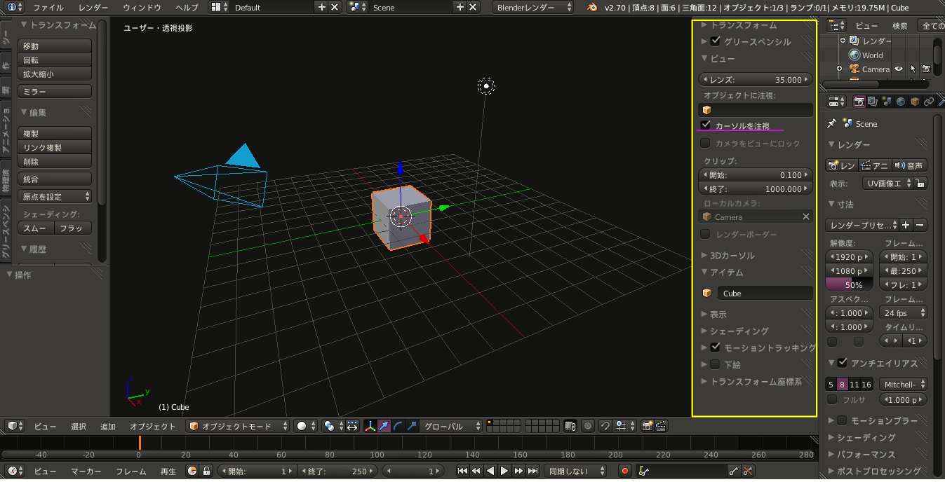Delete the Scene with its X button

pyautogui.click(x=473, y=7)
